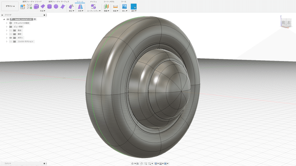
Task: Click the Zoom magnifier icon
Action: pyautogui.click(x=145, y=163)
